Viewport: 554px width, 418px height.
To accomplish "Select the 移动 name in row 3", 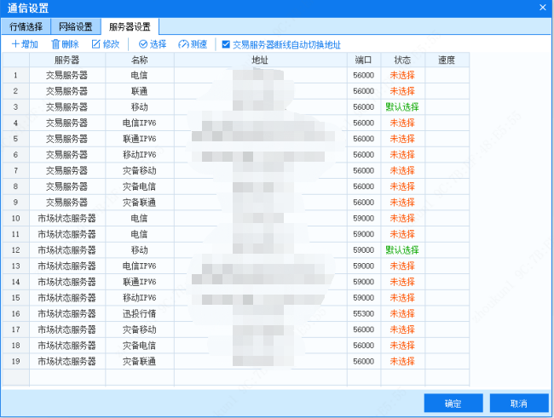I will tap(140, 107).
